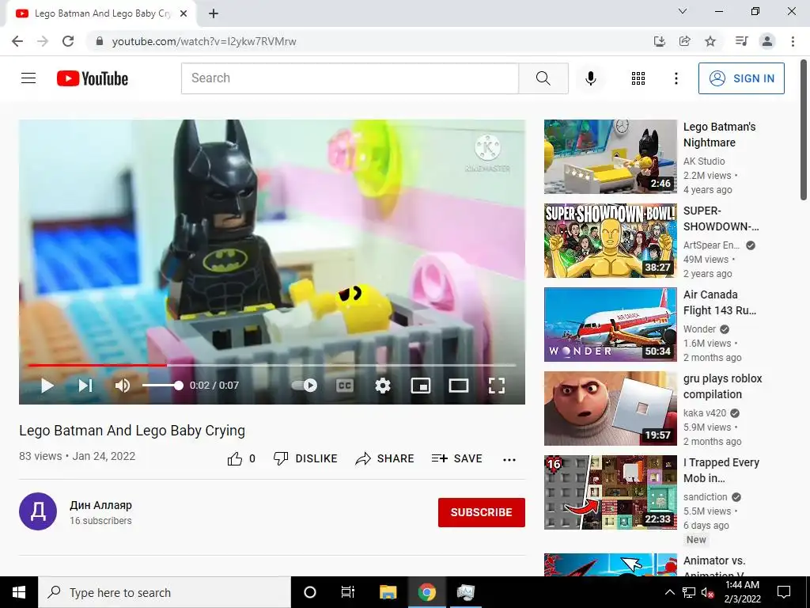
Task: Skip to next video
Action: click(85, 386)
